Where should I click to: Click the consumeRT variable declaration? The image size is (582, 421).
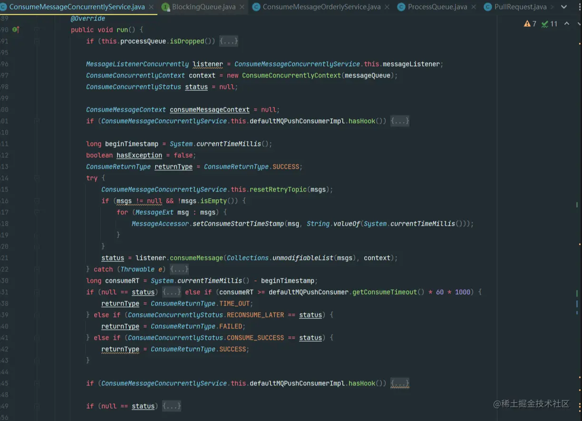pos(122,281)
